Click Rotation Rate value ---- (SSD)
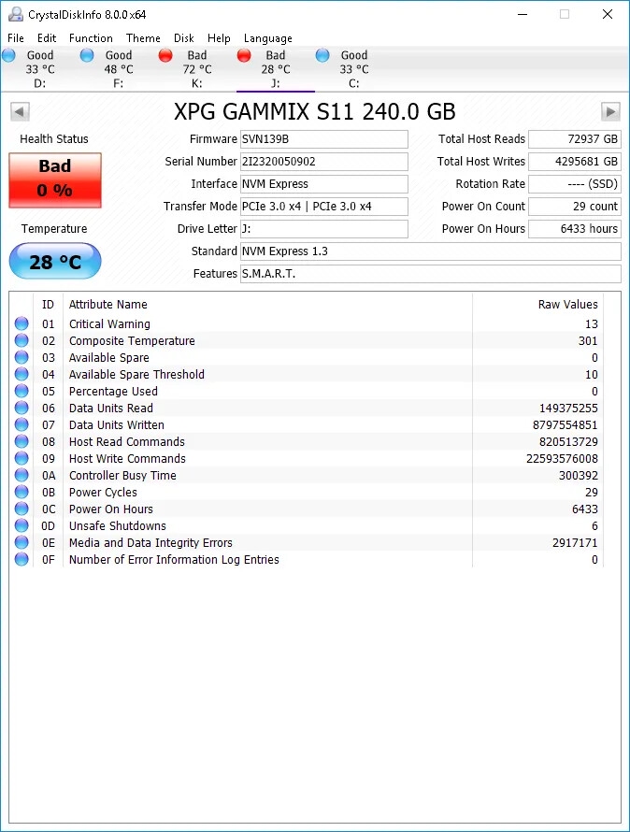Screen dimensions: 630x832 [575, 184]
